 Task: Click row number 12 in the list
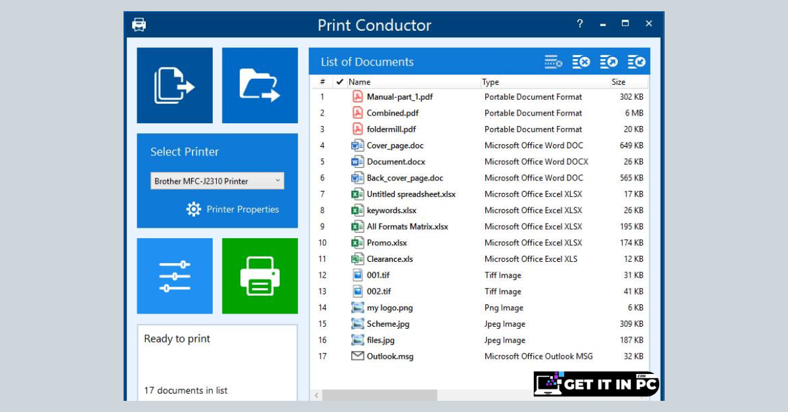click(x=322, y=275)
